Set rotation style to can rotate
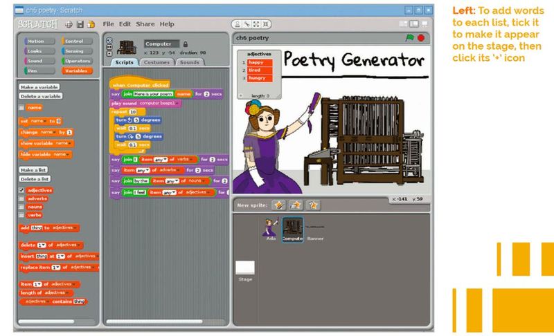This screenshot has width=554, height=336. click(109, 41)
